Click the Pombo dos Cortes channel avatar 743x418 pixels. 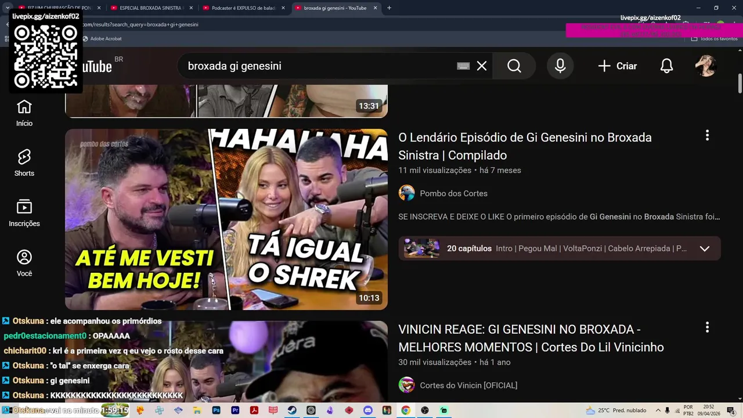click(x=407, y=193)
